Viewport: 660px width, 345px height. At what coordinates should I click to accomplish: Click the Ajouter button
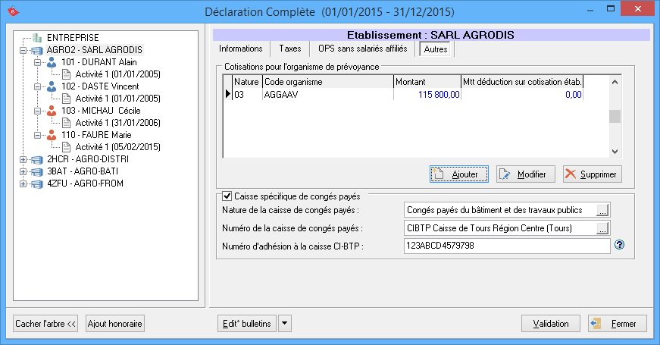coord(459,174)
